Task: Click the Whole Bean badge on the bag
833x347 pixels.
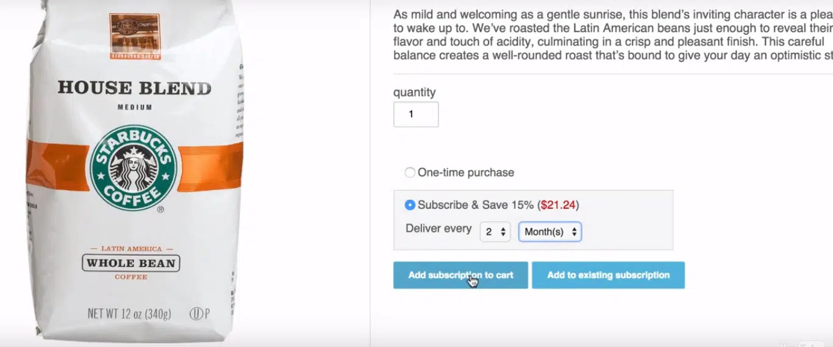Action: 131,264
